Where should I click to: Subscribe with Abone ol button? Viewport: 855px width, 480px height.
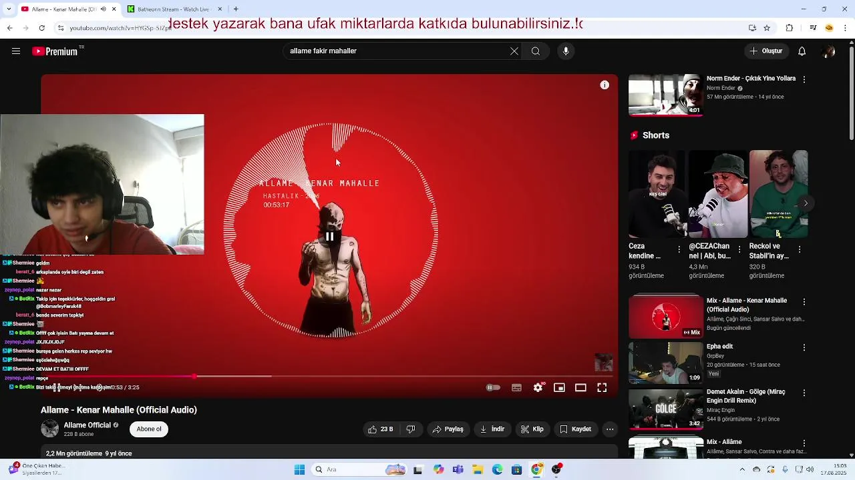(149, 429)
